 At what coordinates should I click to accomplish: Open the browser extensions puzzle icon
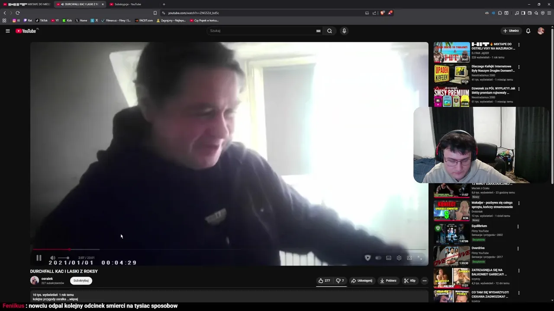click(500, 13)
